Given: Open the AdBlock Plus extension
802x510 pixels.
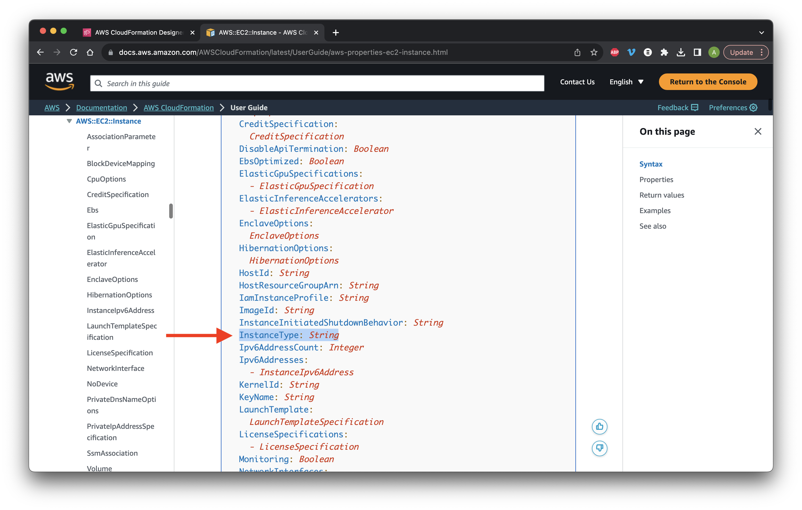Looking at the screenshot, I should pyautogui.click(x=614, y=52).
